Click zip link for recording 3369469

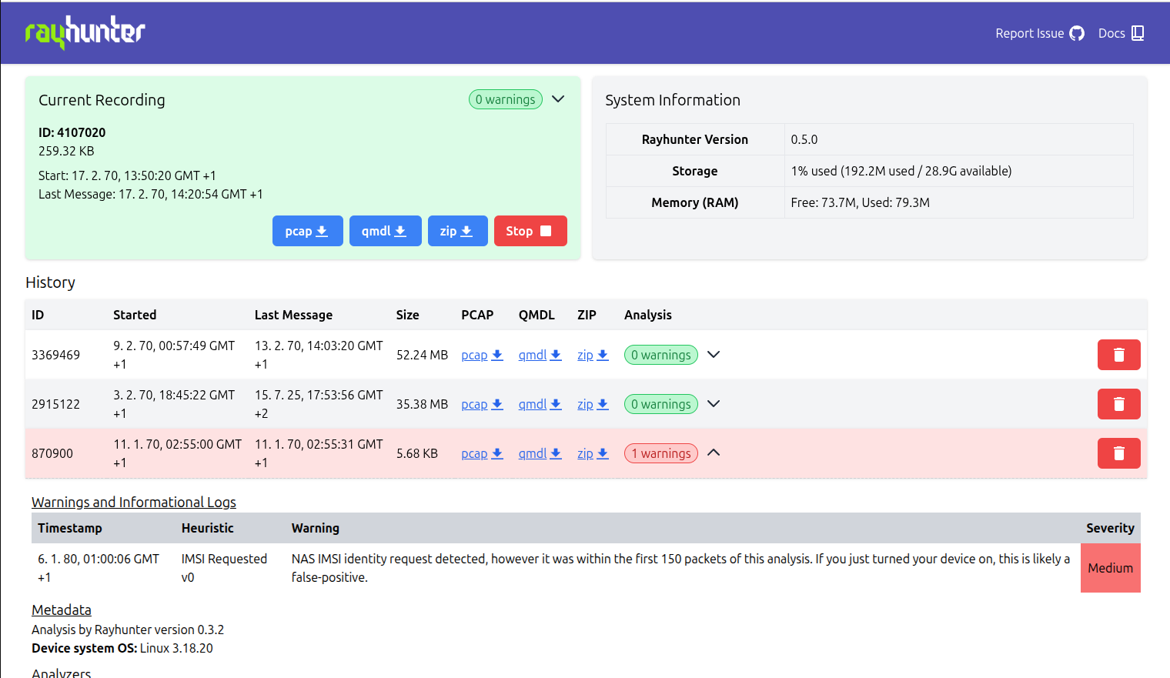(593, 355)
